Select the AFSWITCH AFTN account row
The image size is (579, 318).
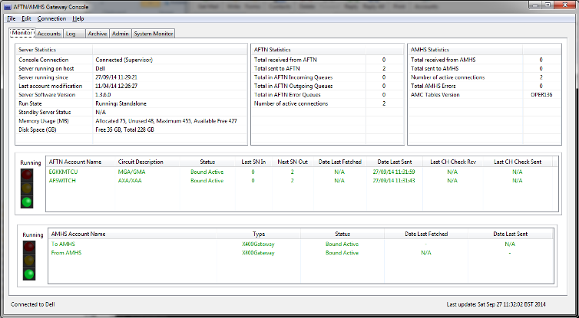(65, 181)
